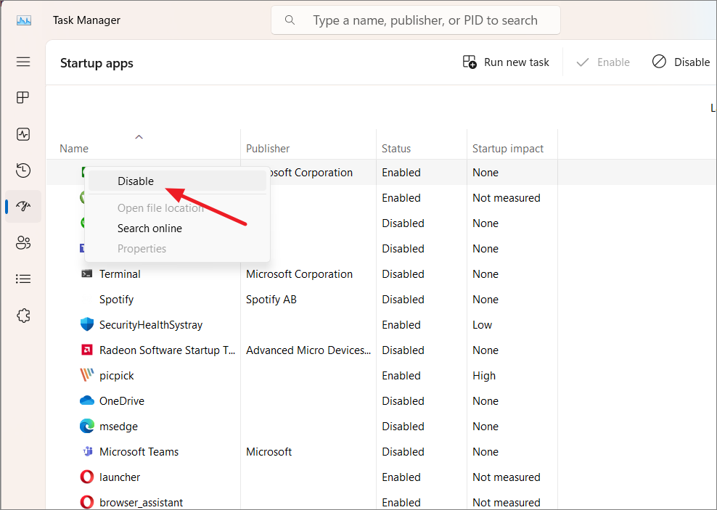The width and height of the screenshot is (717, 510).
Task: Open the Performance page in the sidebar
Action: point(22,134)
